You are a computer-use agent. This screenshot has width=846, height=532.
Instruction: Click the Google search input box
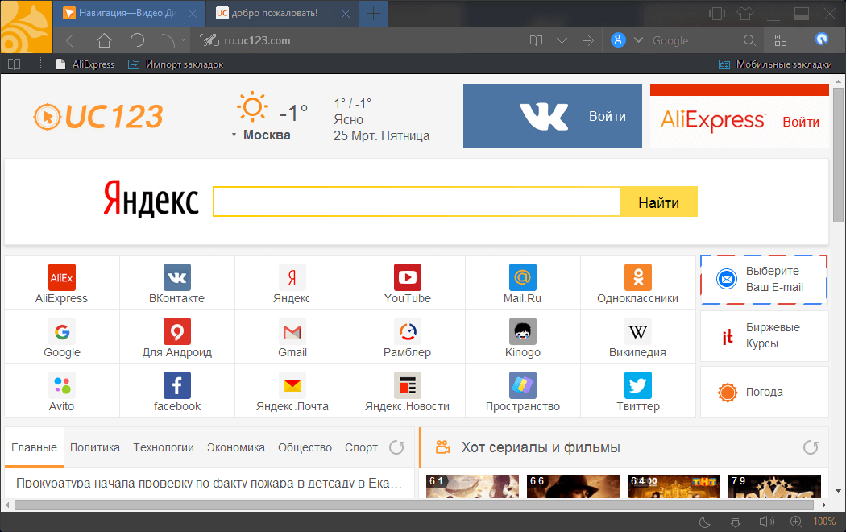pos(693,40)
